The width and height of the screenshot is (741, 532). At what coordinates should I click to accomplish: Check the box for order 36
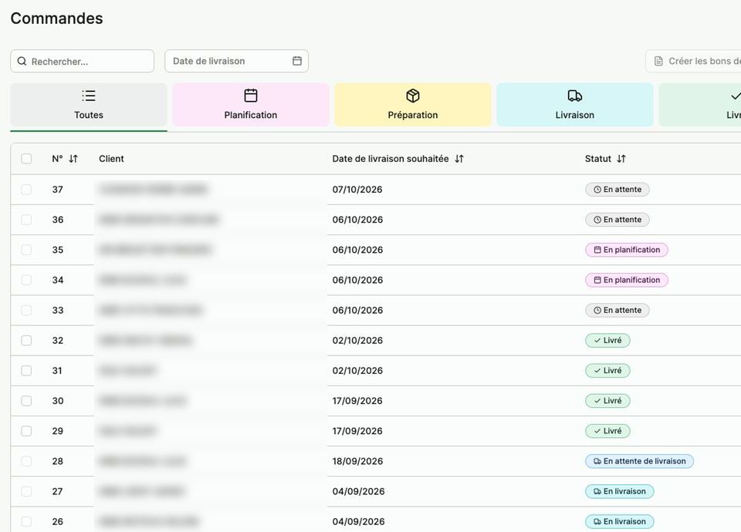pos(26,220)
